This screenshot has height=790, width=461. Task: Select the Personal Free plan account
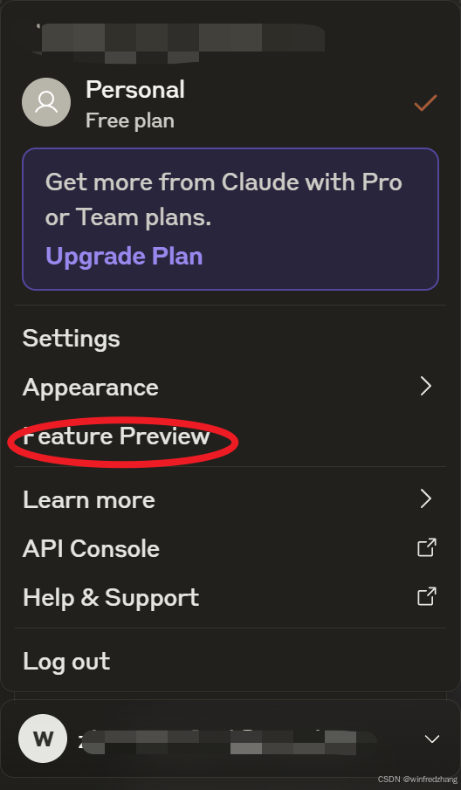[230, 103]
